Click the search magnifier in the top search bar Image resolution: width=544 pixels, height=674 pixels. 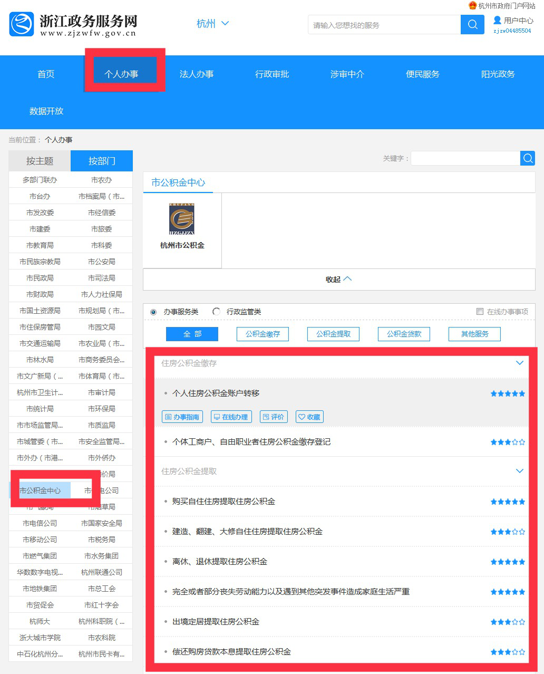click(472, 24)
